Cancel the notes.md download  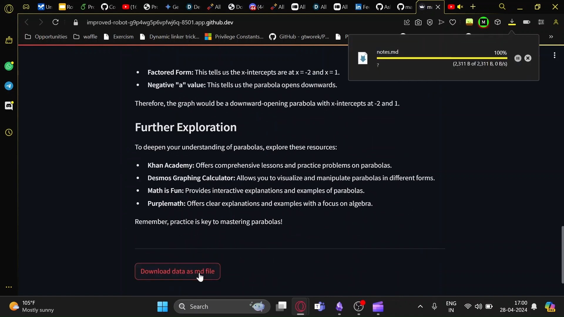[x=528, y=58]
